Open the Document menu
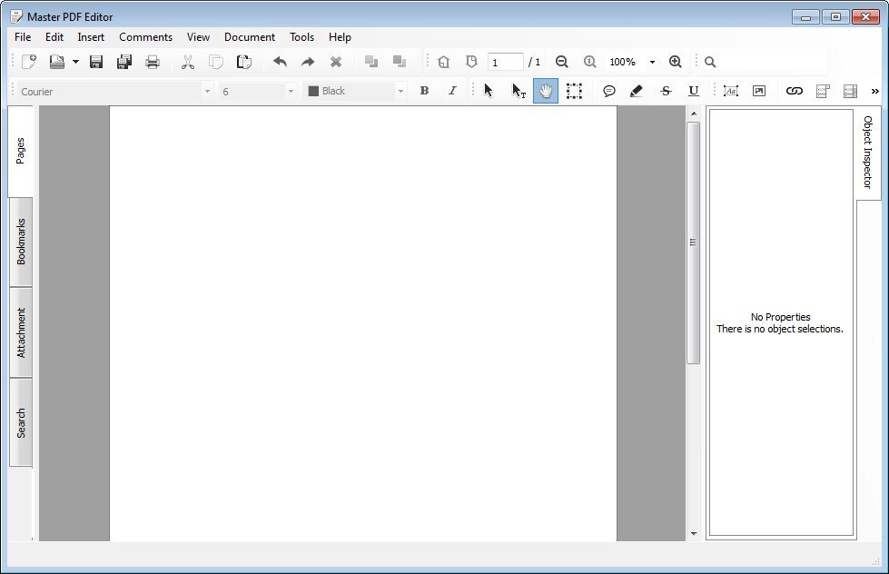 249,37
